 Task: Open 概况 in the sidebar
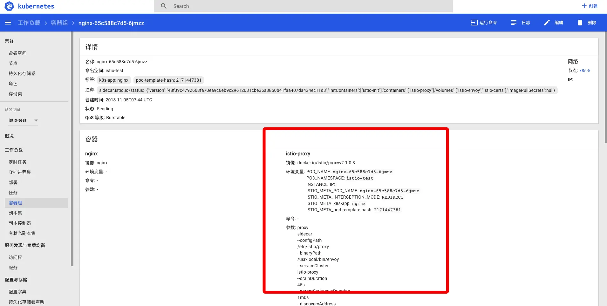(9, 136)
